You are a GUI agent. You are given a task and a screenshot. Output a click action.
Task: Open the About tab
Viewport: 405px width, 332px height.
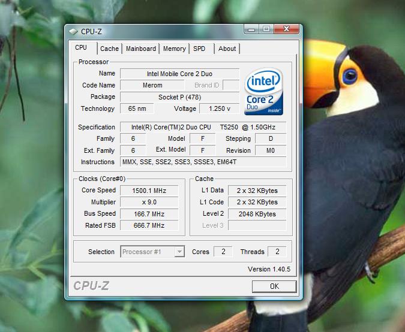[x=227, y=49]
